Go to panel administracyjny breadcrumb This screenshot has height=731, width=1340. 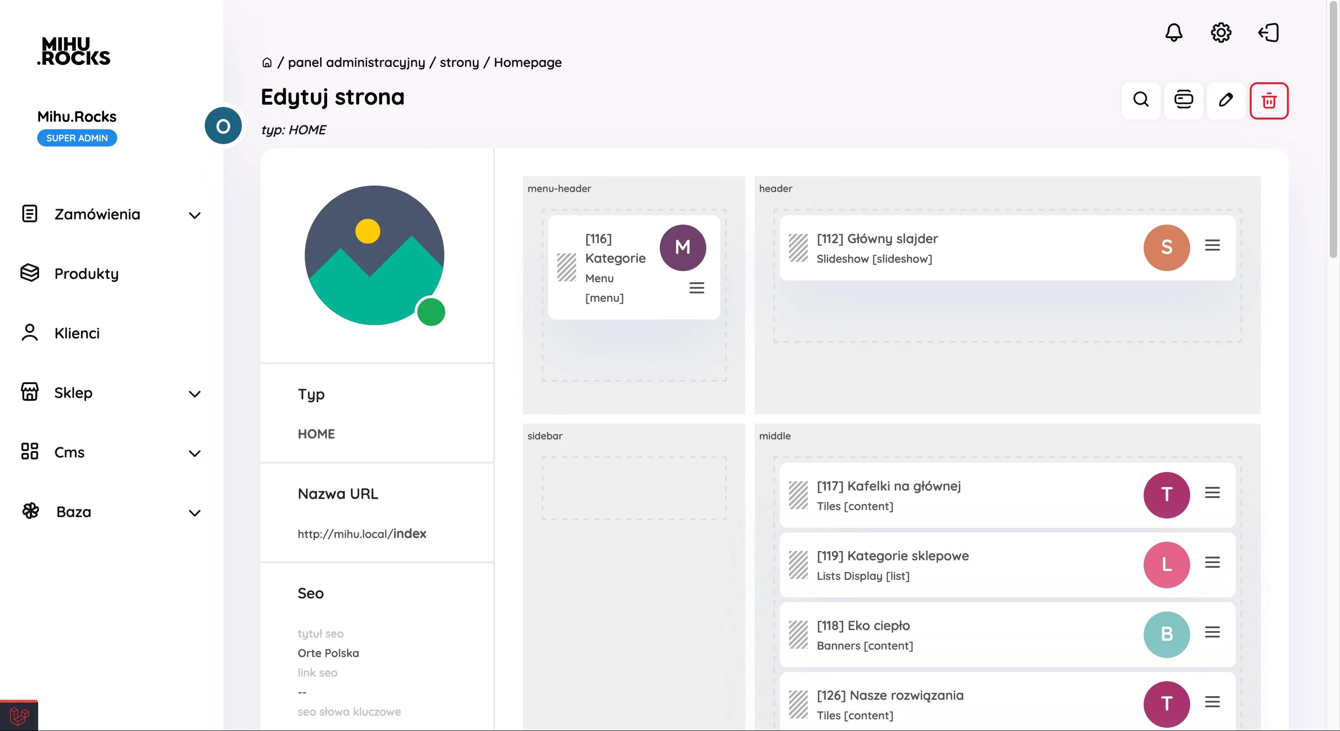[356, 63]
